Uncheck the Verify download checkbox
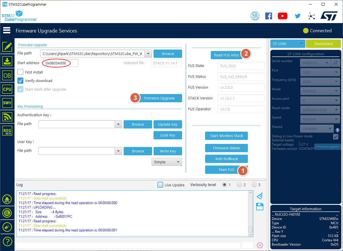Image resolution: width=343 pixels, height=251 pixels. click(21, 81)
